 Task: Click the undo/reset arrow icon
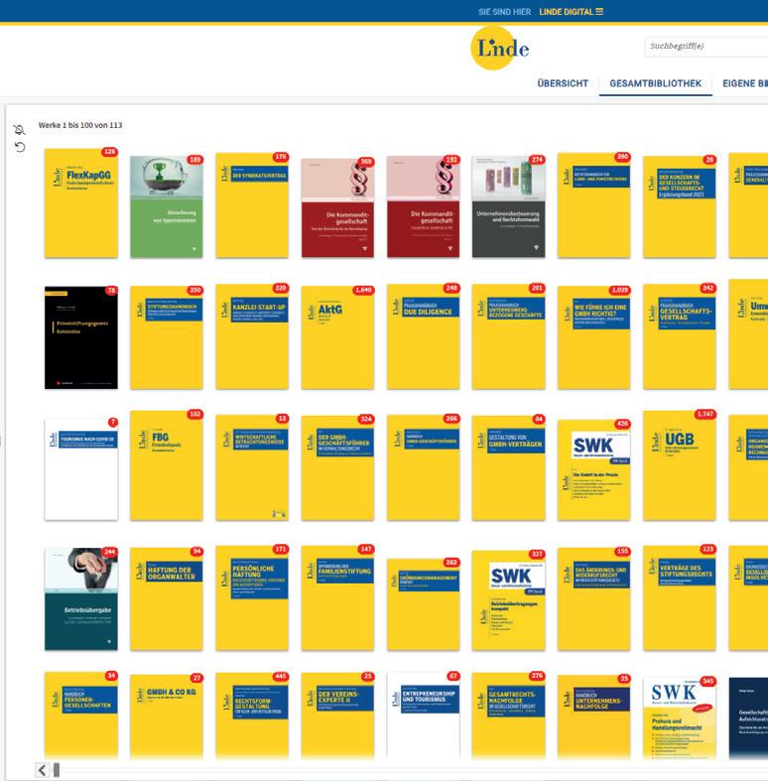click(20, 147)
